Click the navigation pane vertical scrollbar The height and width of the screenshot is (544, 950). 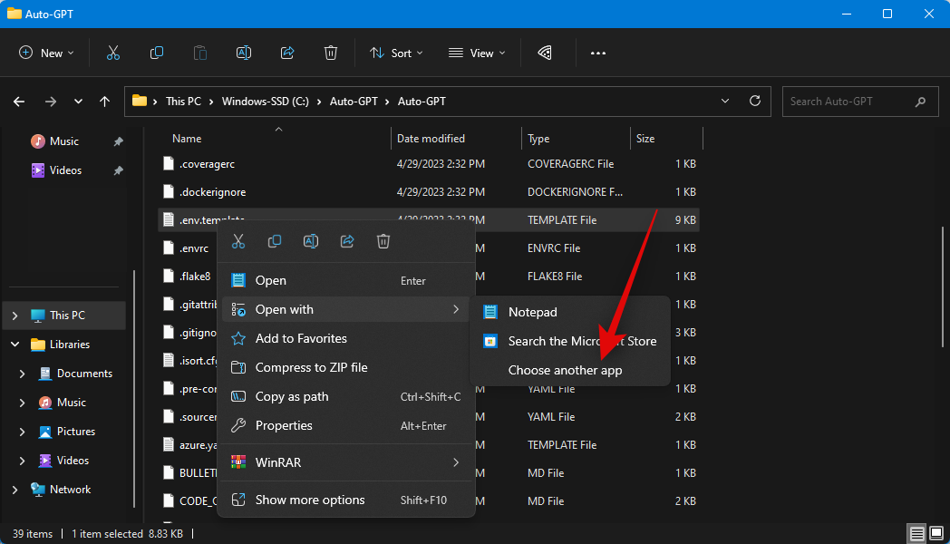pyautogui.click(x=134, y=388)
